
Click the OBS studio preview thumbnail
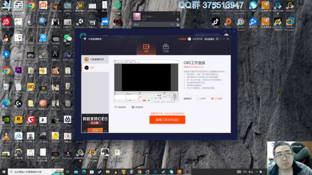click(146, 81)
